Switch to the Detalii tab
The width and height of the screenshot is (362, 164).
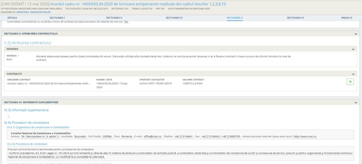[x=12, y=18]
